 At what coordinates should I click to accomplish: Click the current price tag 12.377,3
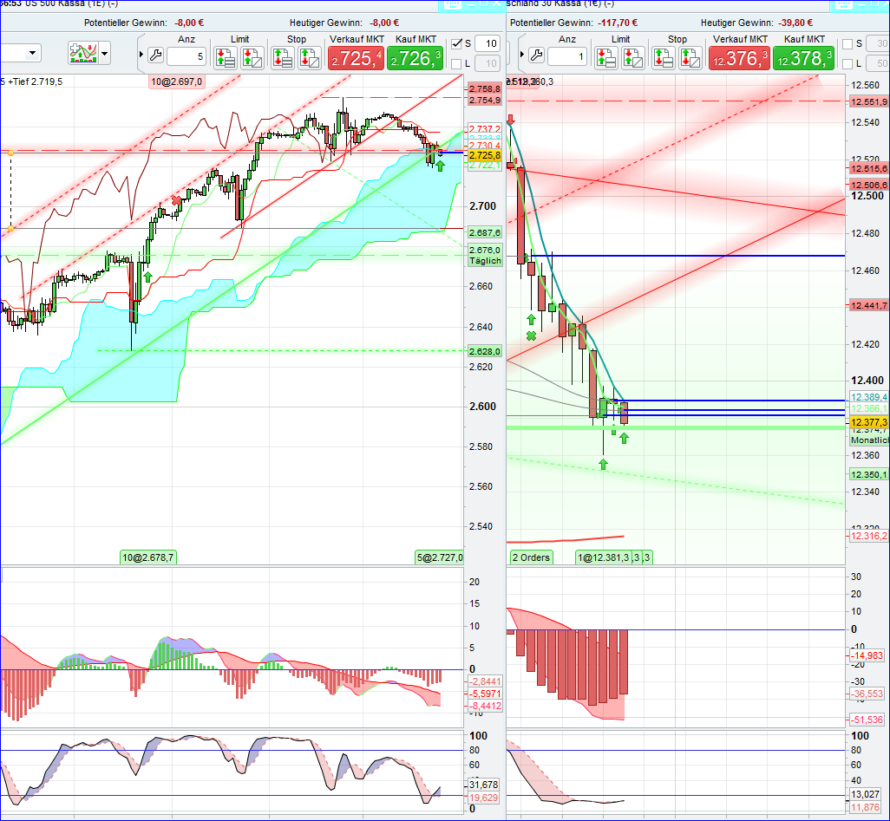pyautogui.click(x=868, y=422)
